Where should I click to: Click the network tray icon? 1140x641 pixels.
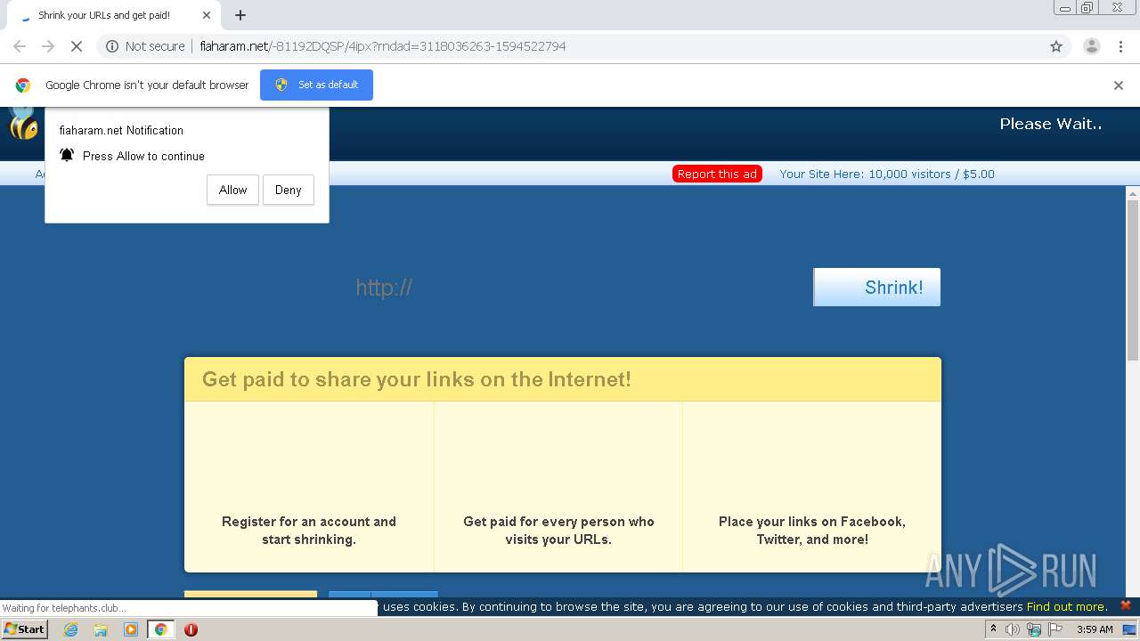tap(1034, 629)
